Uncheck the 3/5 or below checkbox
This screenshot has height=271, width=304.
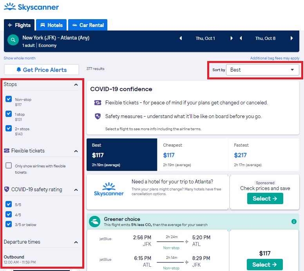pyautogui.click(x=9, y=224)
